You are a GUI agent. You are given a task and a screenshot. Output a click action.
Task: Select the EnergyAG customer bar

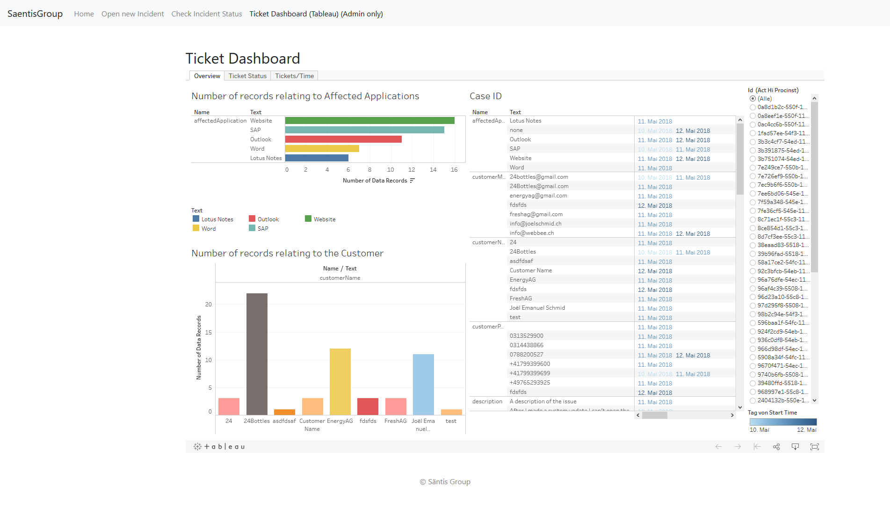340,382
